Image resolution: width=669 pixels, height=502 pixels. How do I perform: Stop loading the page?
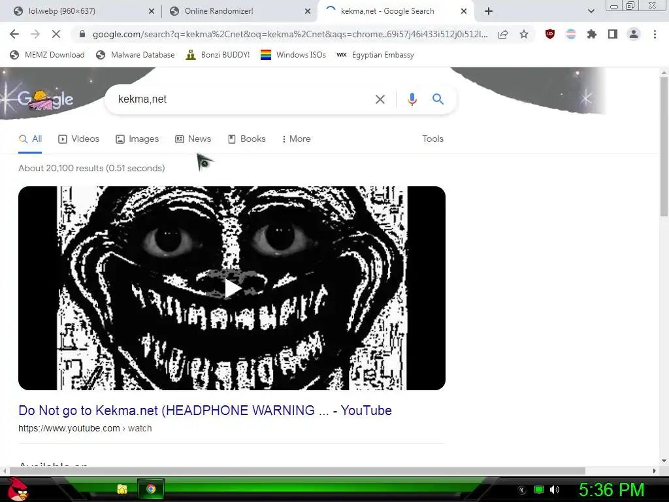[56, 34]
